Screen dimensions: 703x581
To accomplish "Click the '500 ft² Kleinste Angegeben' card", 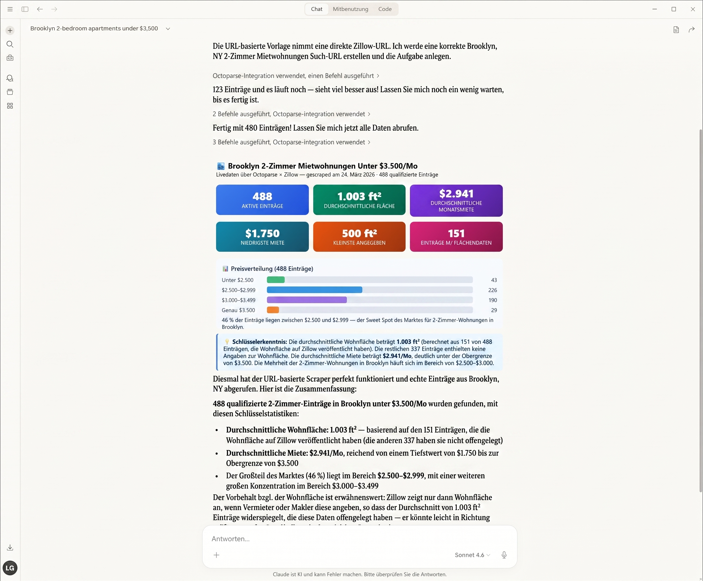I will pyautogui.click(x=359, y=237).
